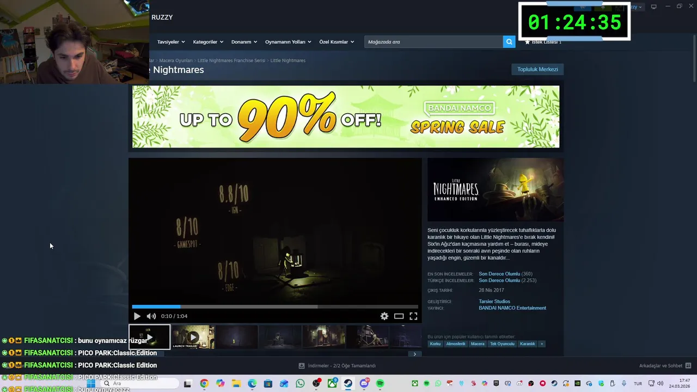Click the media strip scroll-right arrow
This screenshot has width=697, height=392.
tap(414, 354)
